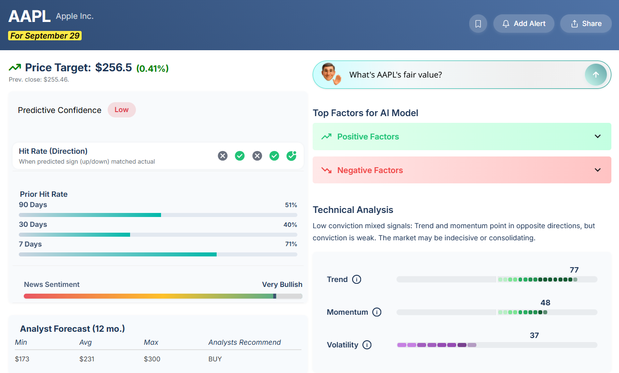Click the Volatility indicator bar

(x=497, y=345)
